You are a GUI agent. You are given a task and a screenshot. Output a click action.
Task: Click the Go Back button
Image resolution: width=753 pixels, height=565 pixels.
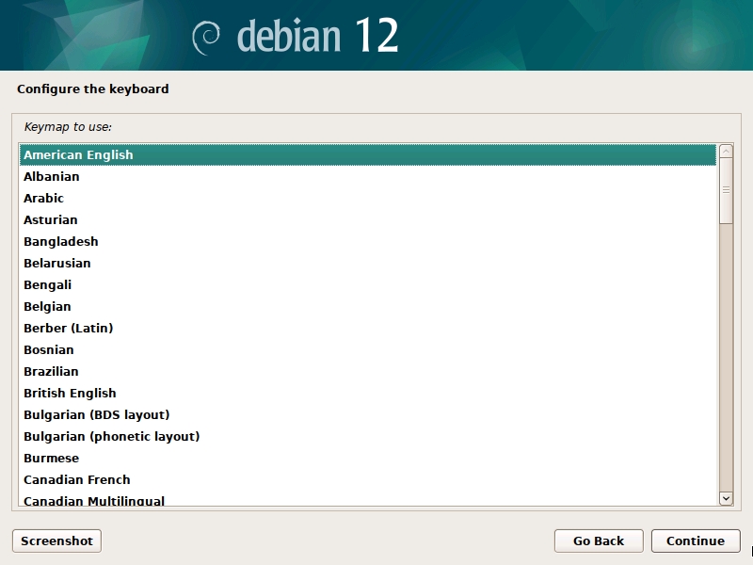point(599,541)
